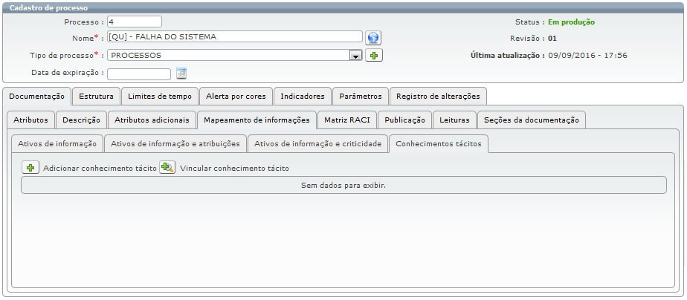This screenshot has width=687, height=300.
Task: Click the Vincular conhecimento tácito label
Action: coord(234,169)
